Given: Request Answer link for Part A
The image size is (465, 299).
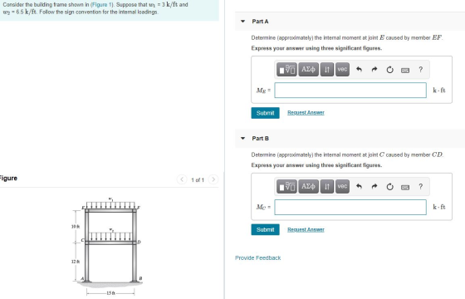Looking at the screenshot, I should click(306, 113).
